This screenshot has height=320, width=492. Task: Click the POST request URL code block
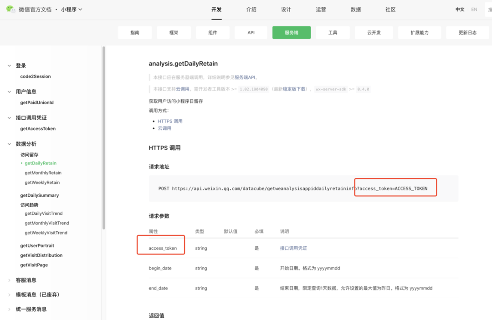click(303, 188)
